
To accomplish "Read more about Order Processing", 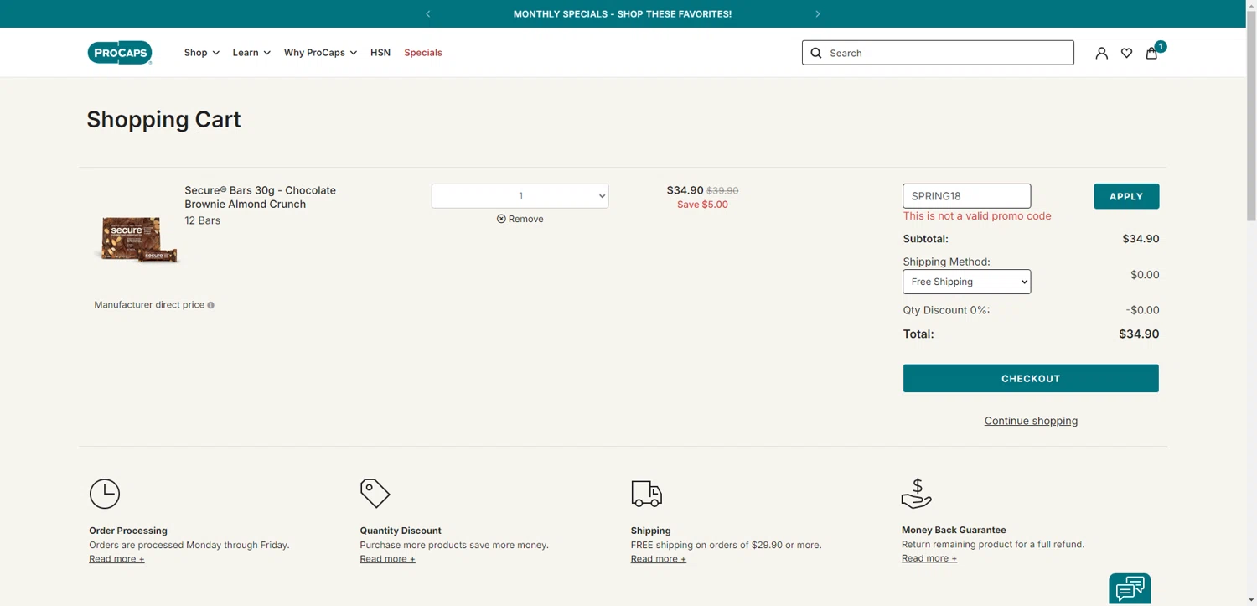I will click(x=116, y=559).
